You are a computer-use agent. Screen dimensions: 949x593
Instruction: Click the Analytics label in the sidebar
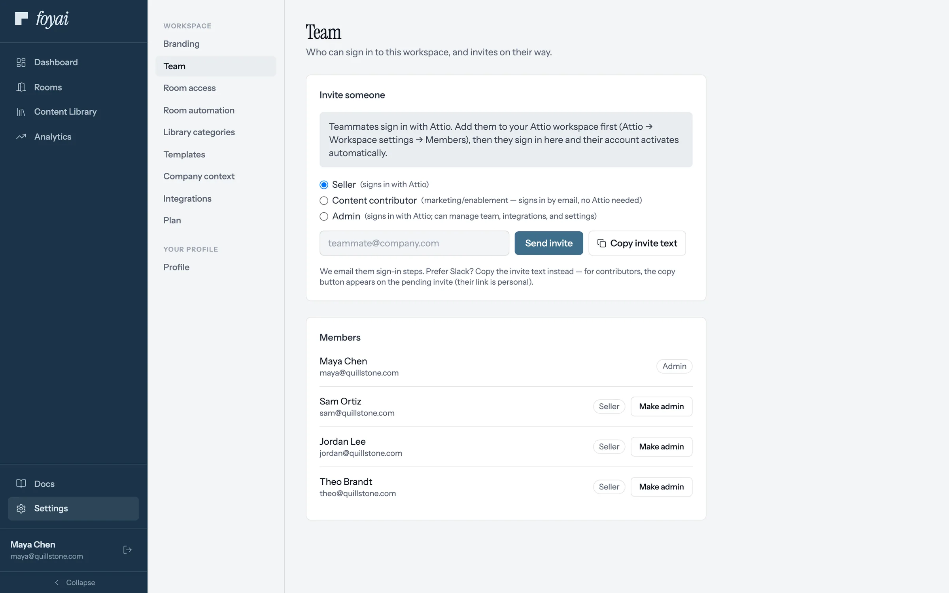53,137
